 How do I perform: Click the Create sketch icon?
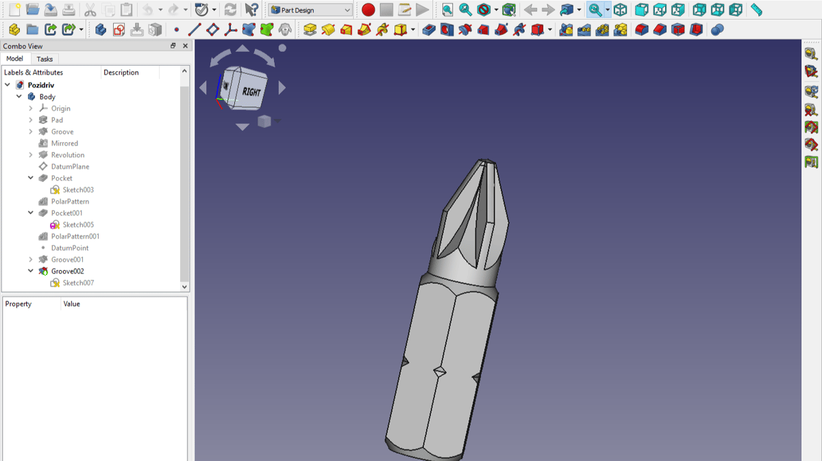coord(119,30)
